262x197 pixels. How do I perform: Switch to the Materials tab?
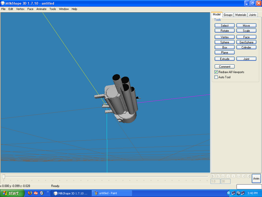241,15
